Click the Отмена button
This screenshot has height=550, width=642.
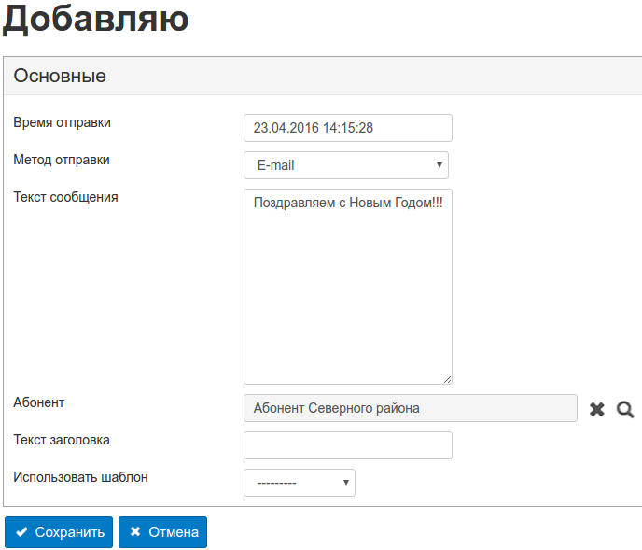click(x=162, y=532)
